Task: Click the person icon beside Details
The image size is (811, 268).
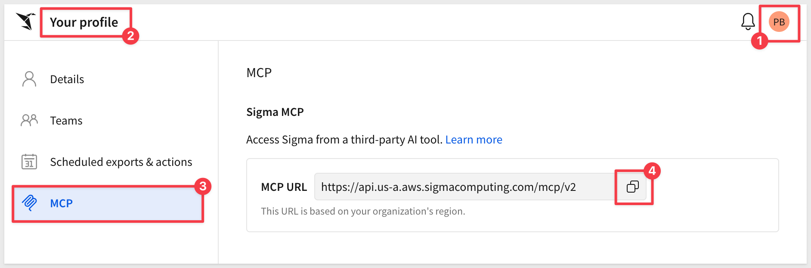Action: (x=29, y=79)
